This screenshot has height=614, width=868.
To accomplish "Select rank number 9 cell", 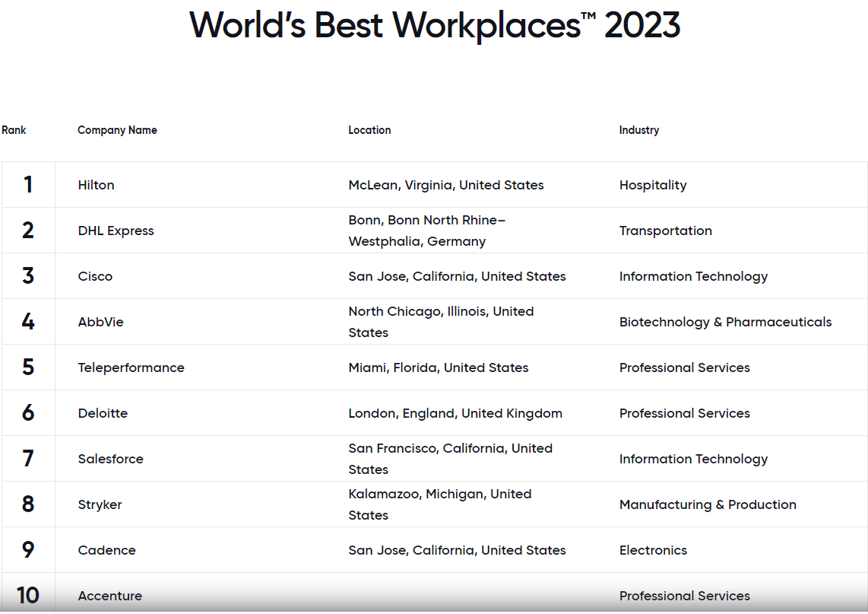I will (28, 549).
